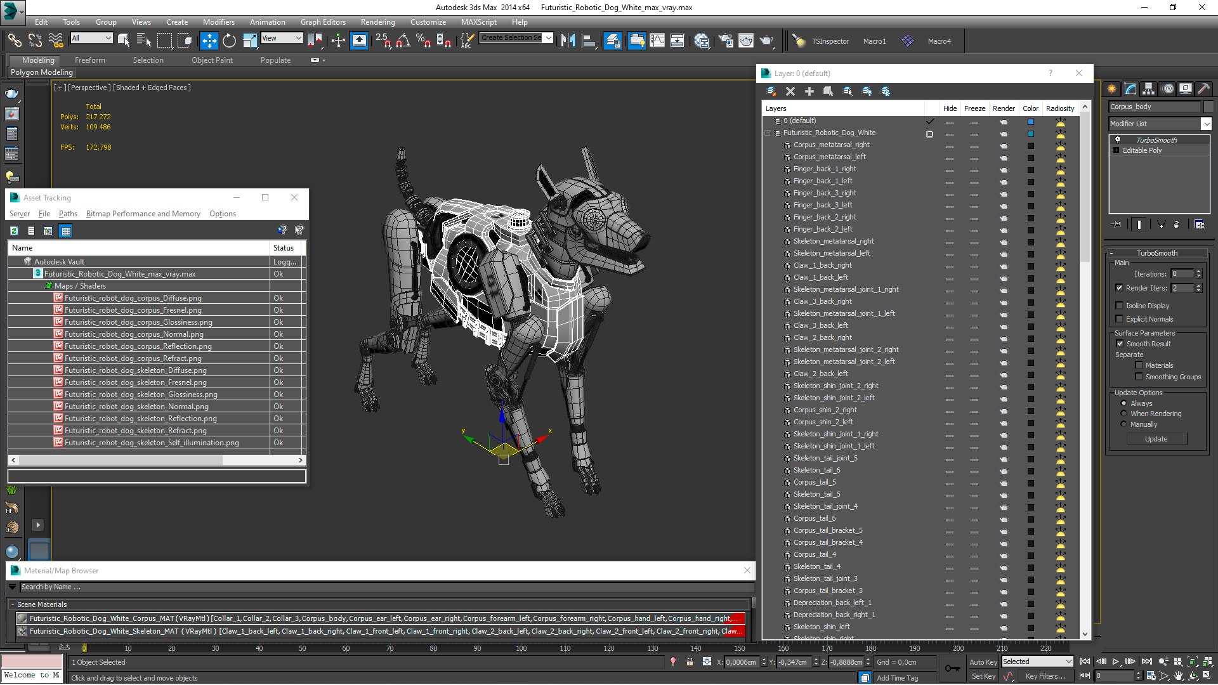Jump to start of animation
The image size is (1218, 685).
click(1085, 662)
